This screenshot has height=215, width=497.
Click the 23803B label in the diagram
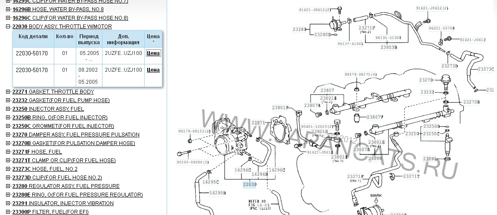click(x=388, y=48)
